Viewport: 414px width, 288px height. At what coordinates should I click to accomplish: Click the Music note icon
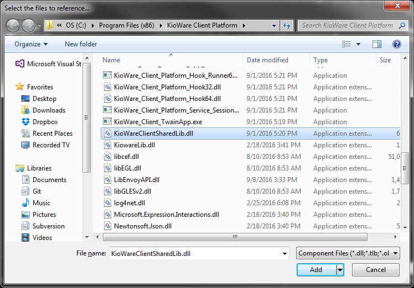[25, 202]
